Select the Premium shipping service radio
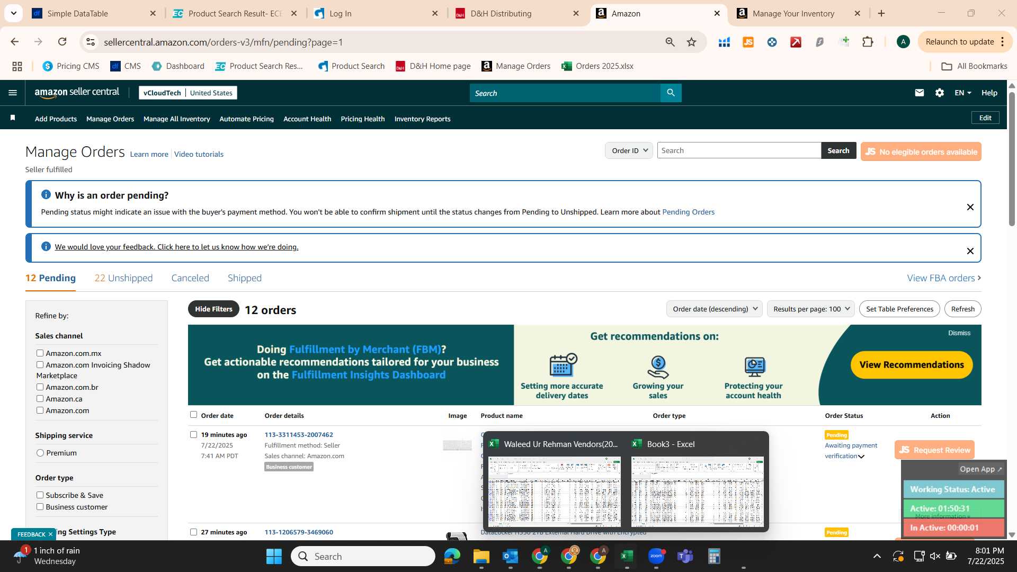Viewport: 1017px width, 572px height. (x=40, y=452)
